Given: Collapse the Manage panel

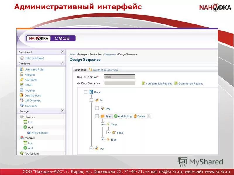Looking at the screenshot, I should [x=62, y=110].
